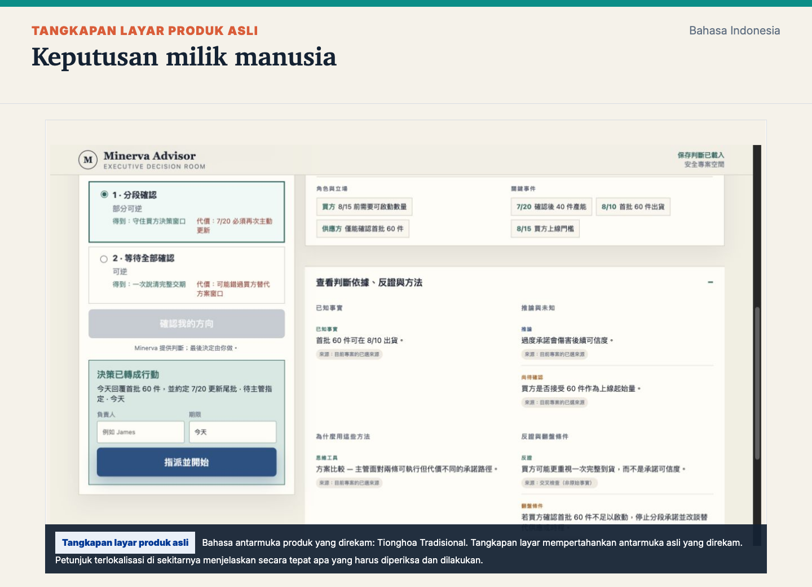Click the 代價:7/20 必須再次主動更新 cost text
The width and height of the screenshot is (812, 587).
[x=235, y=226]
